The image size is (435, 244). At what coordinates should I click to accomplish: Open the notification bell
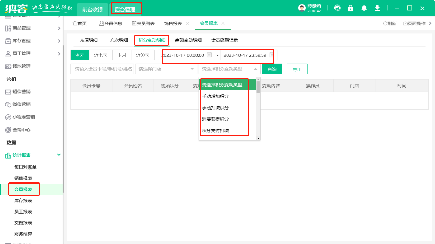364,8
